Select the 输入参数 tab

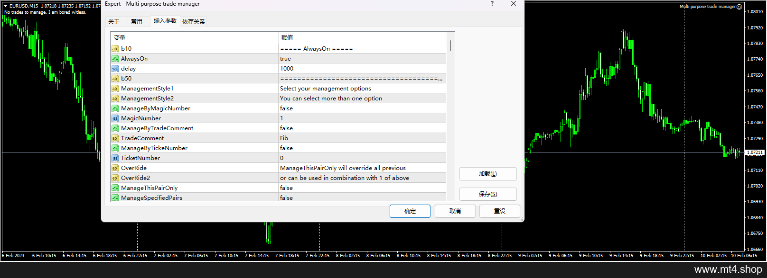(x=165, y=21)
